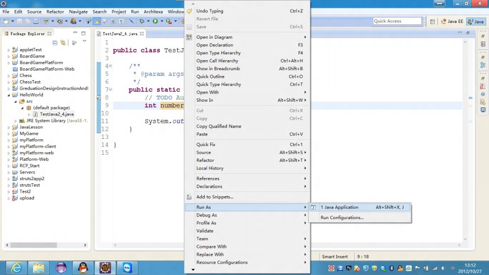Toggle Mark Occurrences highlighter in toolbar
489x275 pixels.
97,21
